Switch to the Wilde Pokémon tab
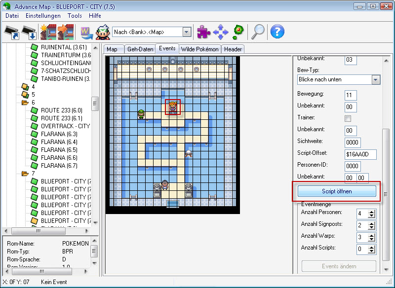This screenshot has height=288, width=395. pos(200,49)
